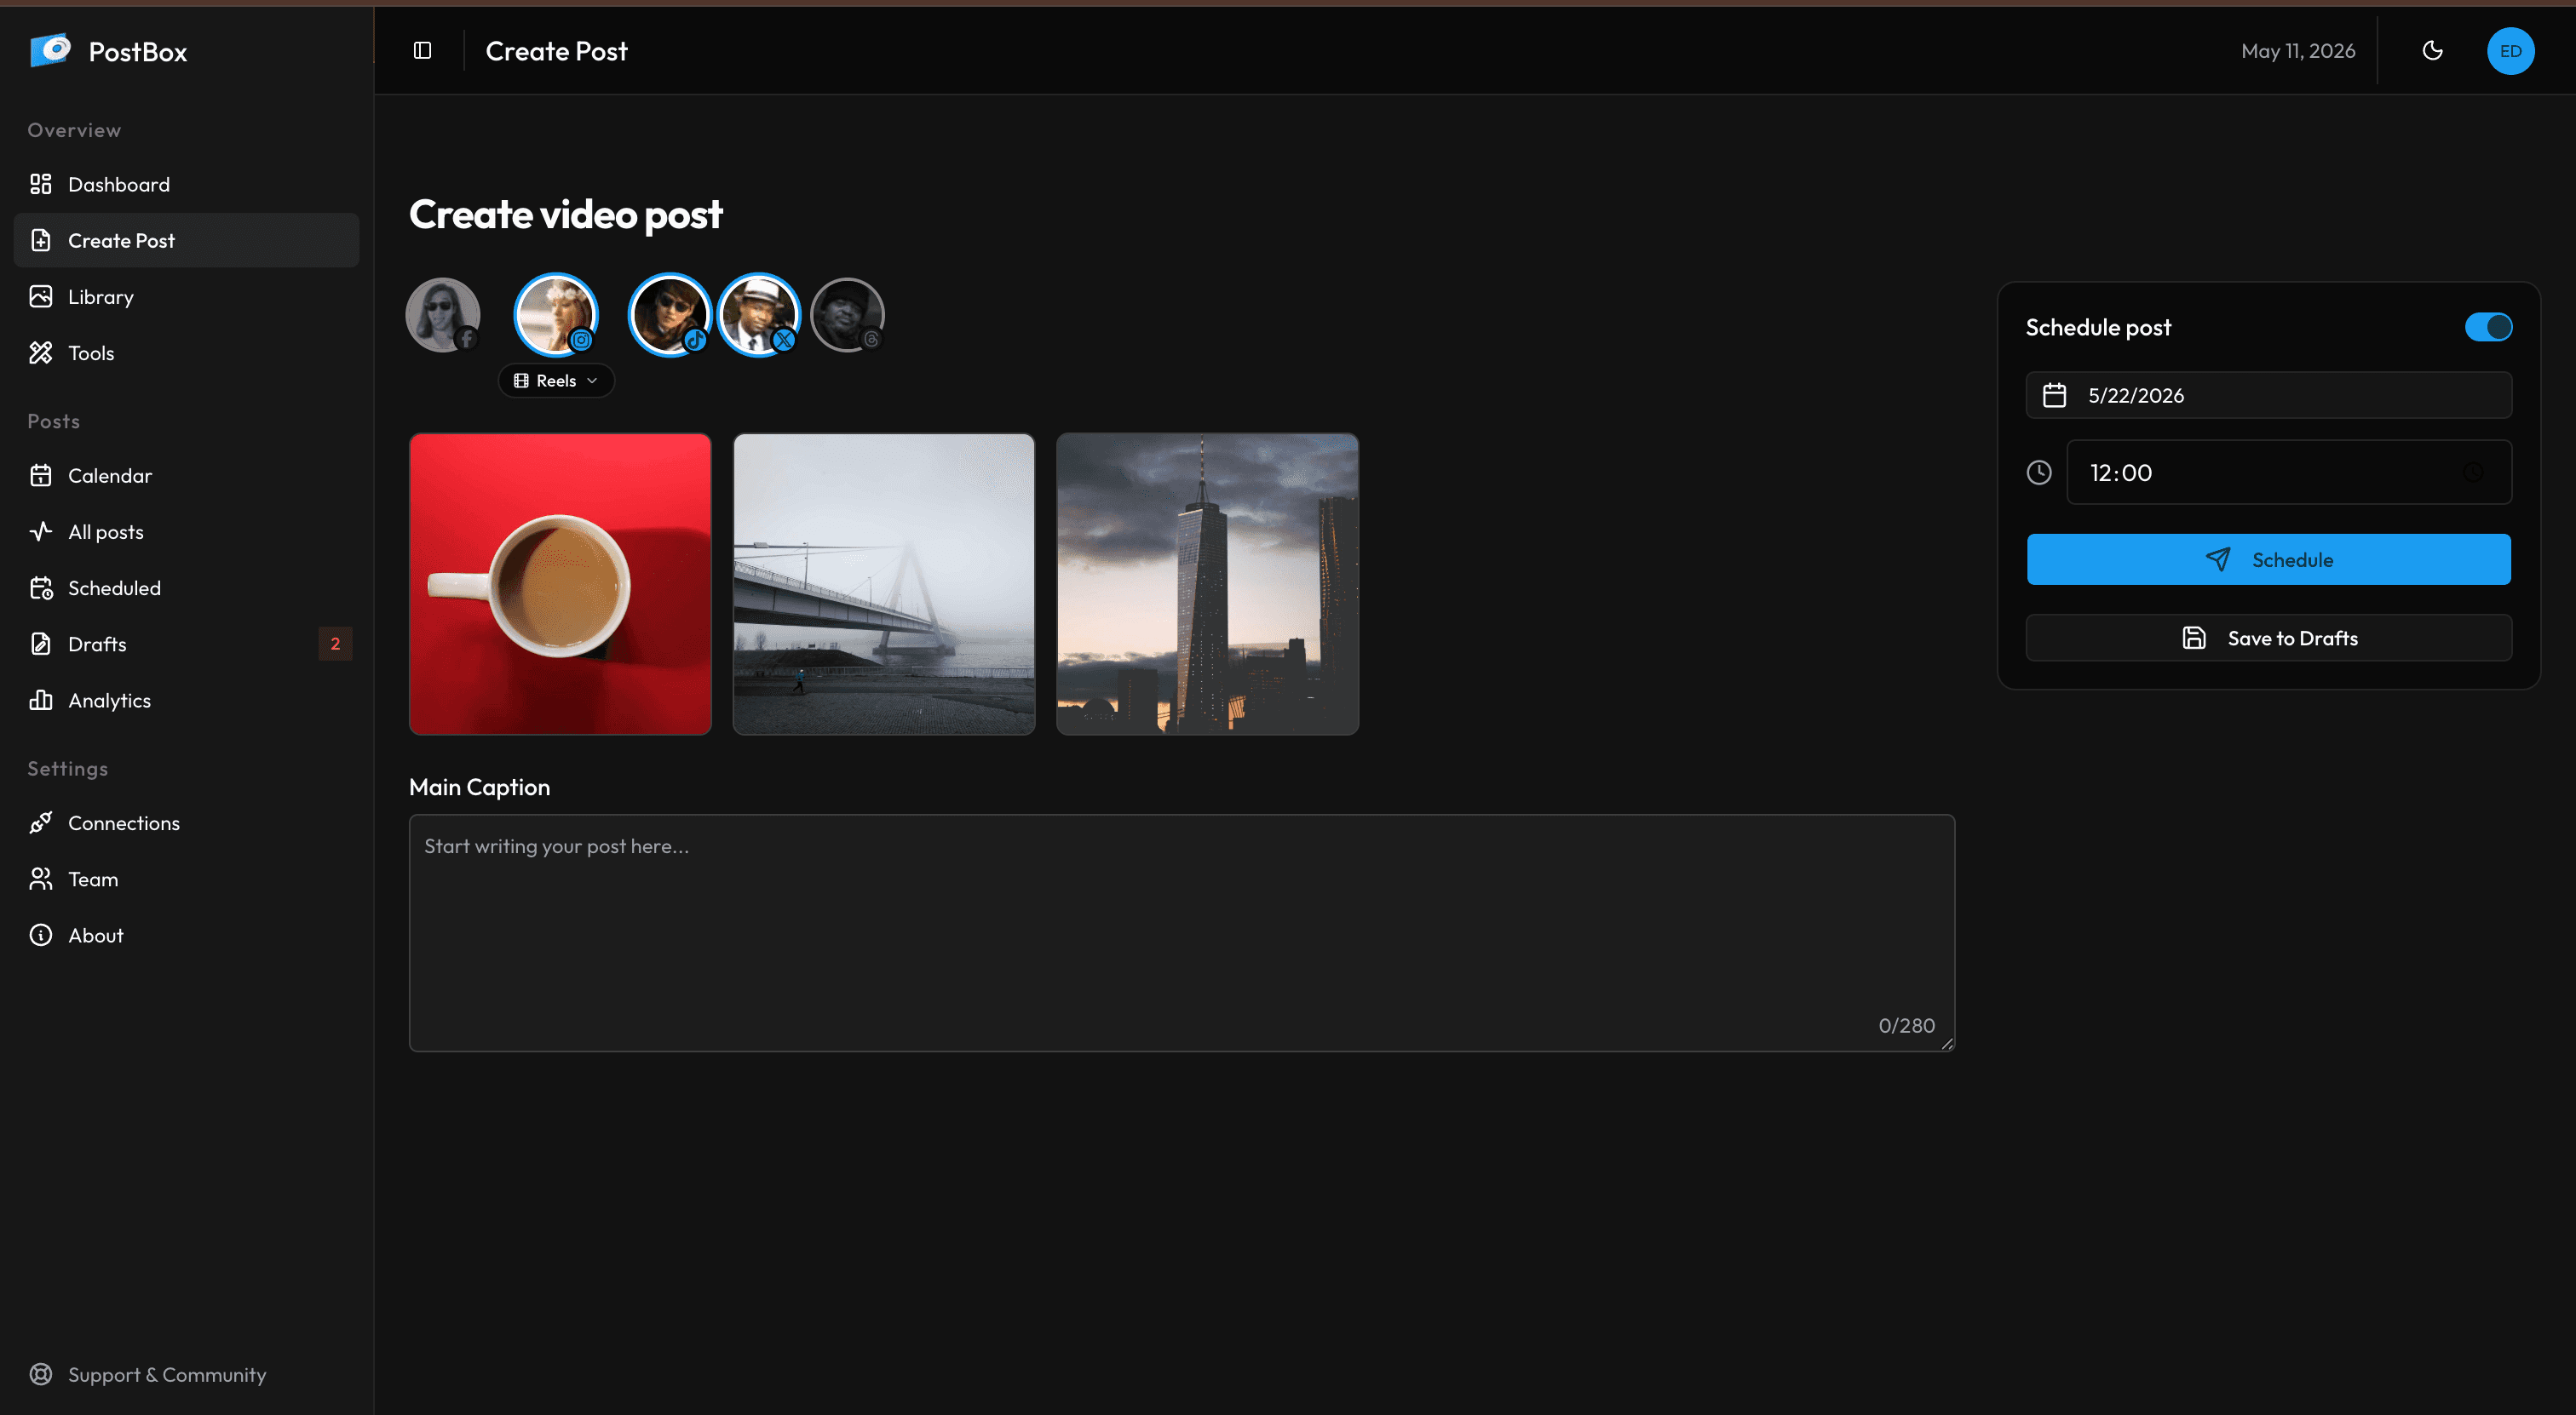The height and width of the screenshot is (1415, 2576).
Task: Click the Scheduled clock-calendar icon
Action: 41,587
